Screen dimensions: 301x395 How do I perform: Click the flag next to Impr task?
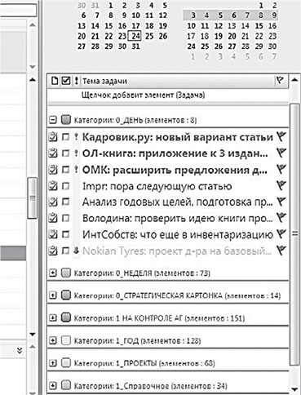[281, 186]
